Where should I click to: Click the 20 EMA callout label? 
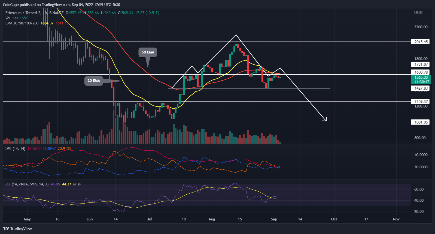click(93, 81)
